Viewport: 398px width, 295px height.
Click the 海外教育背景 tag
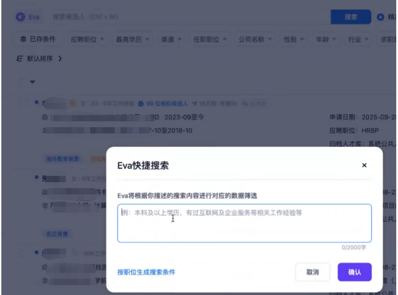coord(62,159)
